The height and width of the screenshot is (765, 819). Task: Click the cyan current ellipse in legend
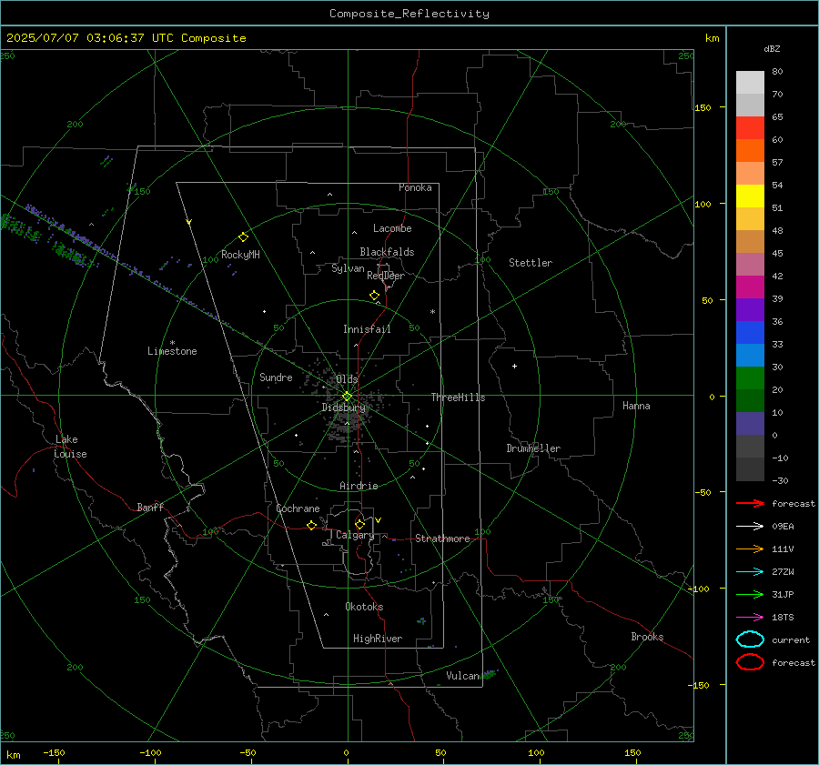(750, 639)
